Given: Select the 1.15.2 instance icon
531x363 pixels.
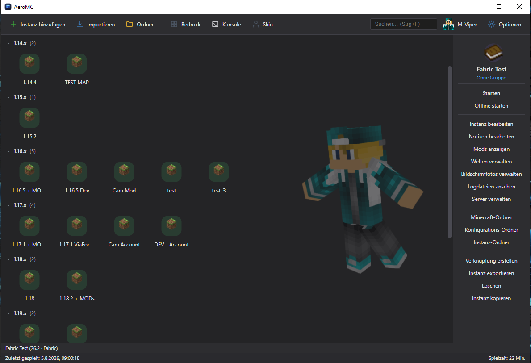Looking at the screenshot, I should 29,118.
